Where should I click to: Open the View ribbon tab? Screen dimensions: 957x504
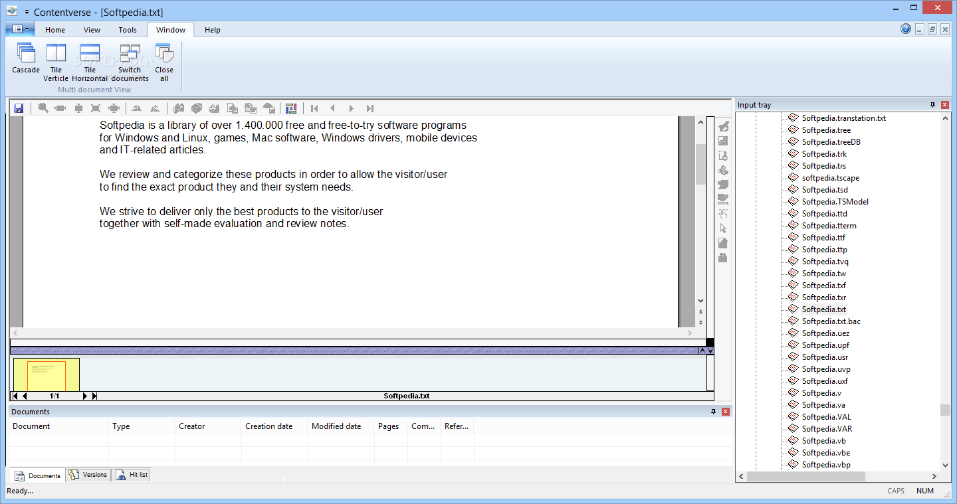point(92,30)
